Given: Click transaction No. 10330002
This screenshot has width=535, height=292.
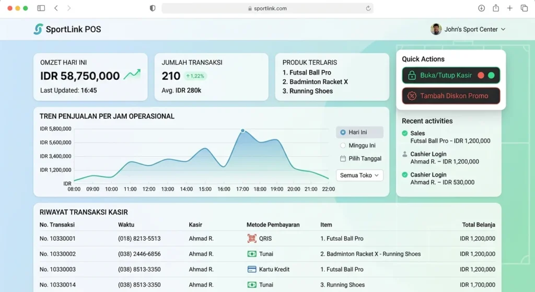Looking at the screenshot, I should tap(57, 254).
